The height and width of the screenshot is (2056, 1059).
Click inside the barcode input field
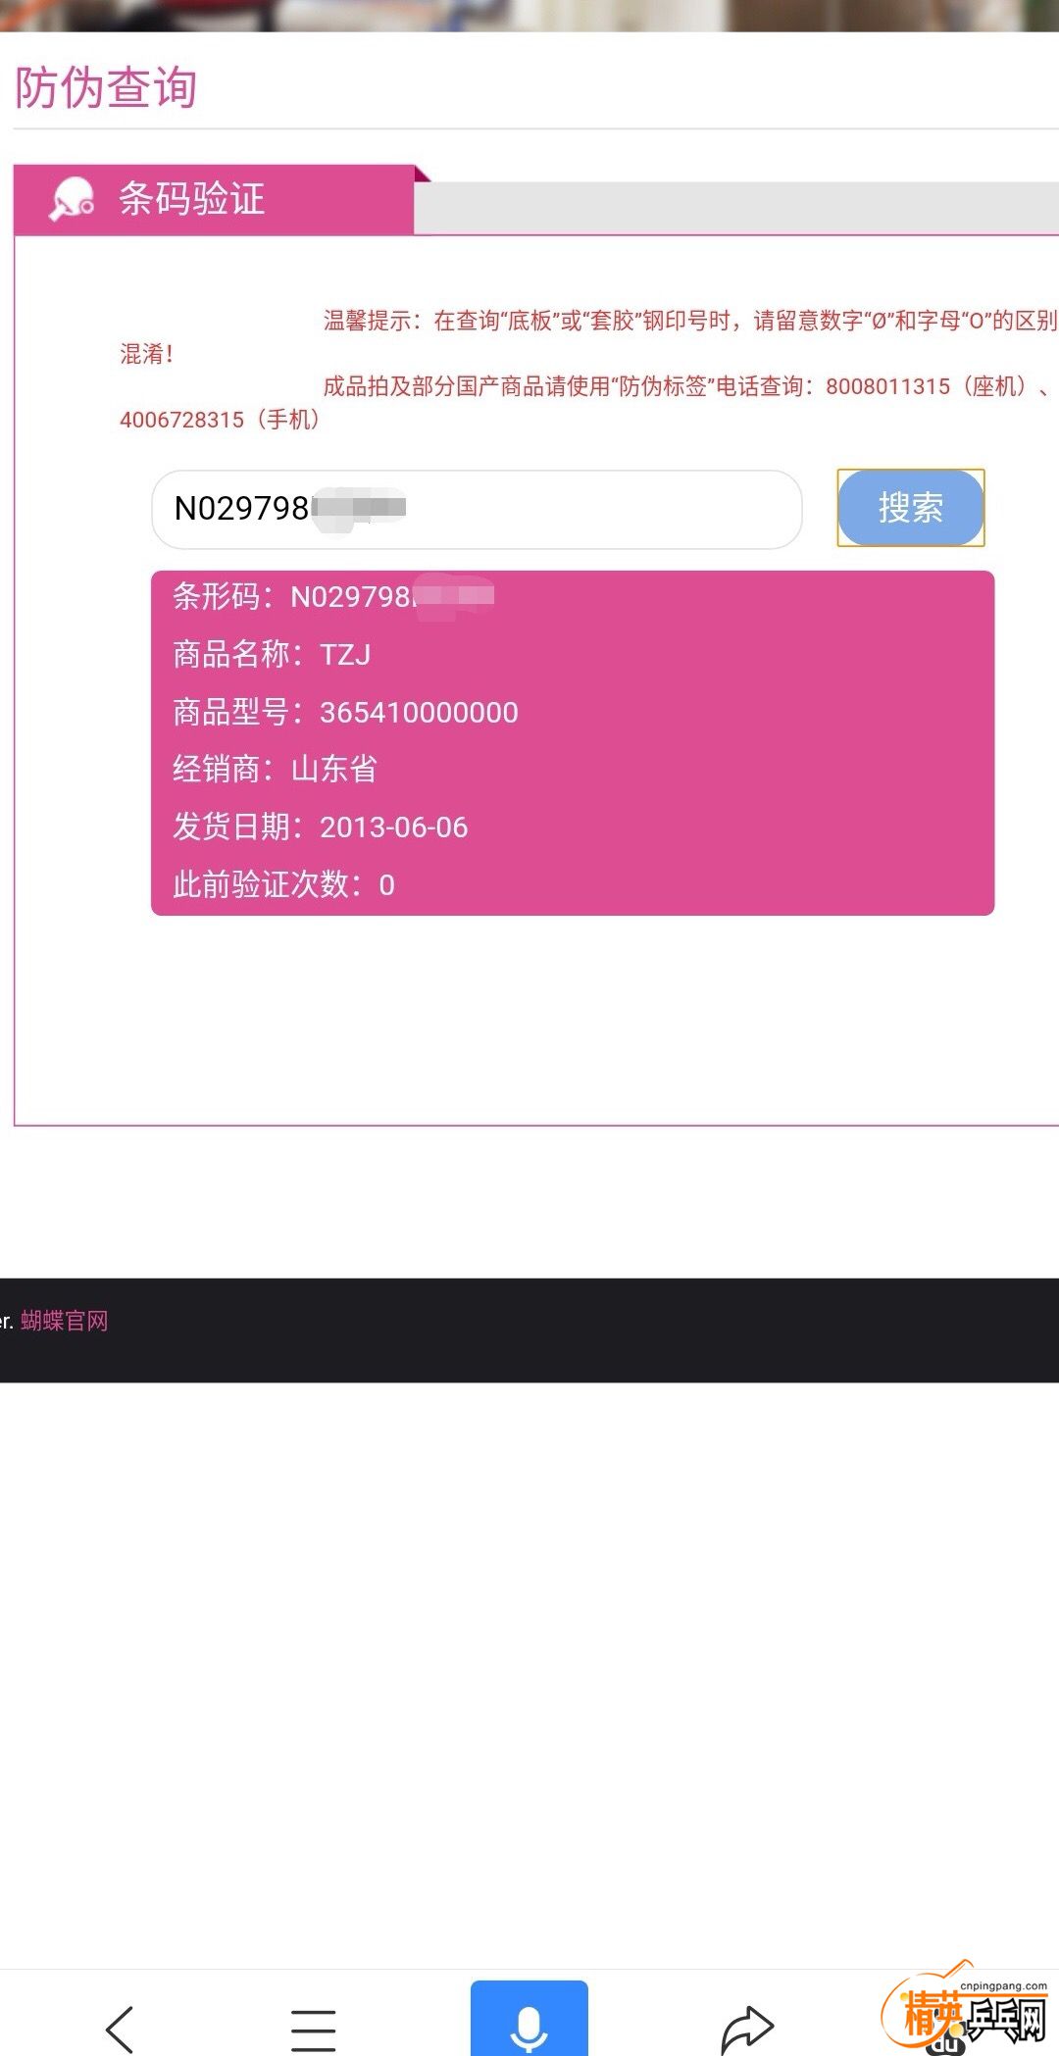point(477,509)
